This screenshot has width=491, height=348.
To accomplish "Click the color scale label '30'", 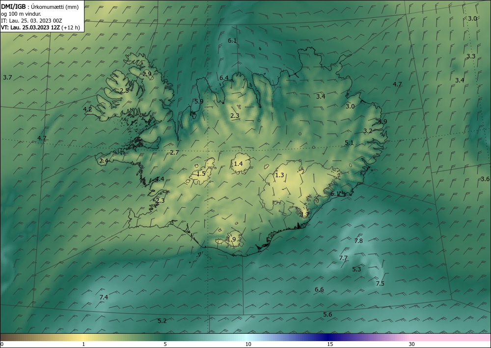I will (412, 345).
